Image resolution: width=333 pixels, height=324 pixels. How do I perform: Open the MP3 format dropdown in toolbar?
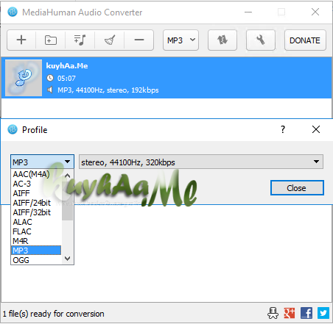(180, 40)
